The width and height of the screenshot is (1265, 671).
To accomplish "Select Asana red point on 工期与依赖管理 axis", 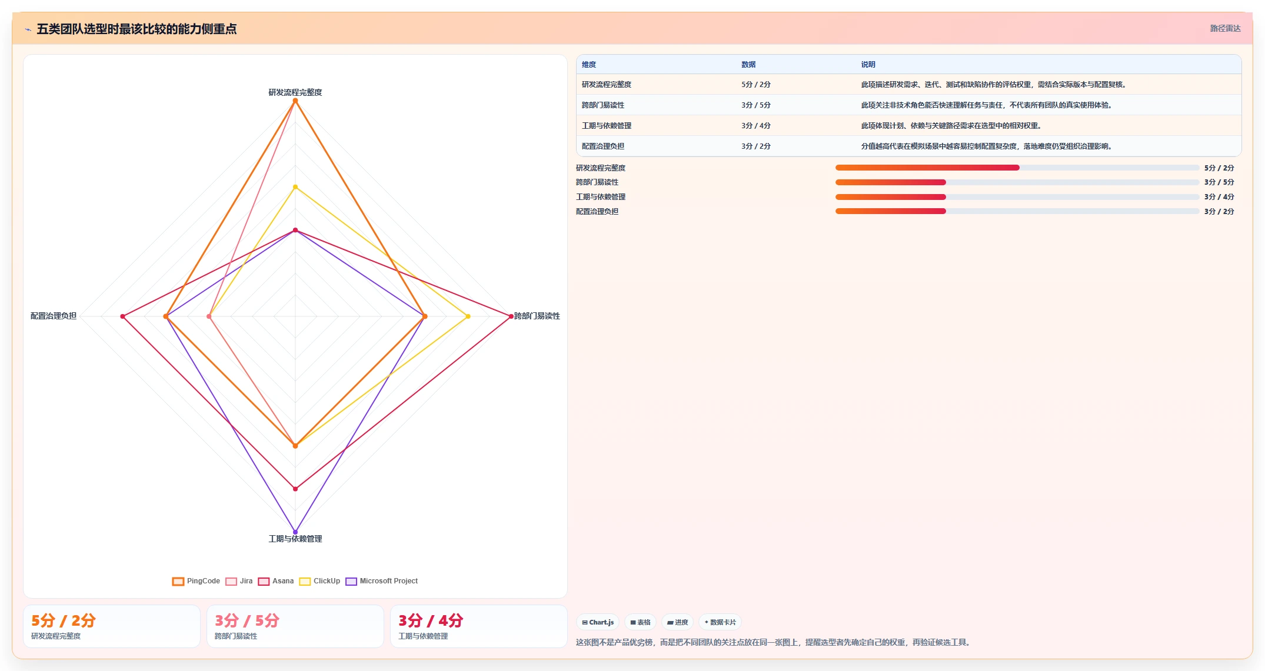I will (295, 489).
